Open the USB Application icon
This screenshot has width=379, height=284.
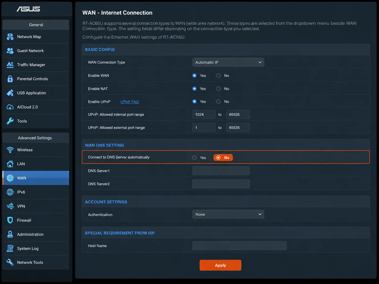10,93
